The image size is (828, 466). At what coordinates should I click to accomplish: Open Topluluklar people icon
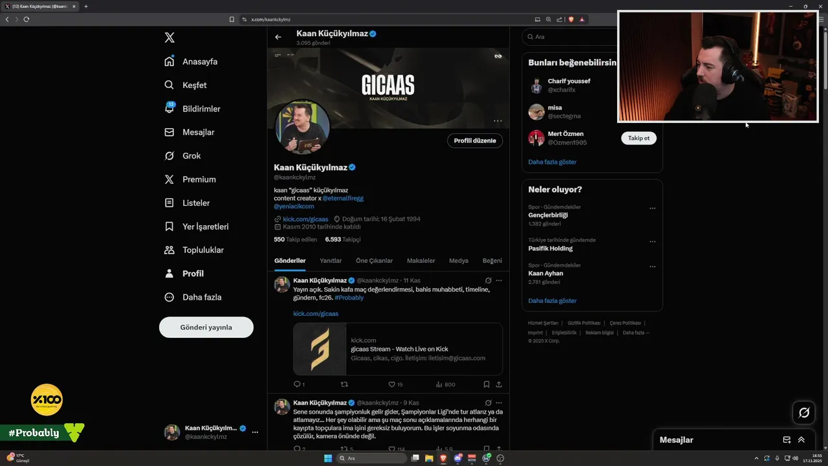[169, 250]
